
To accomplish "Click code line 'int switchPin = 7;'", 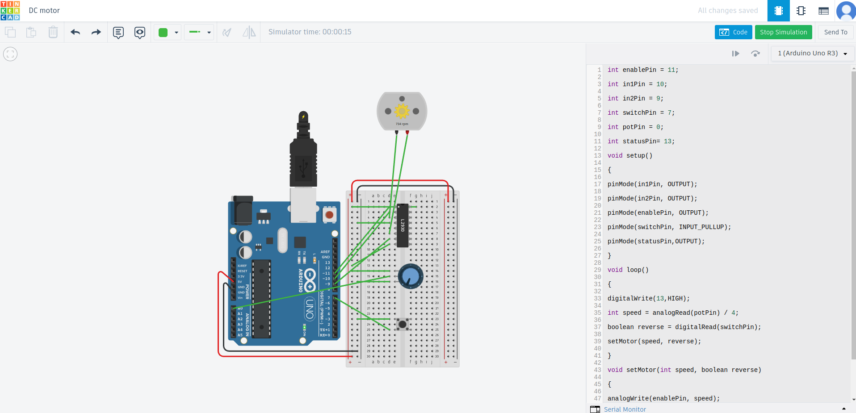I will point(641,113).
